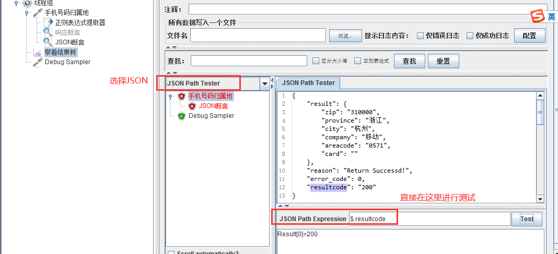
Task: Toggle the collapse arrows below 查找 panel
Action: [x=172, y=72]
